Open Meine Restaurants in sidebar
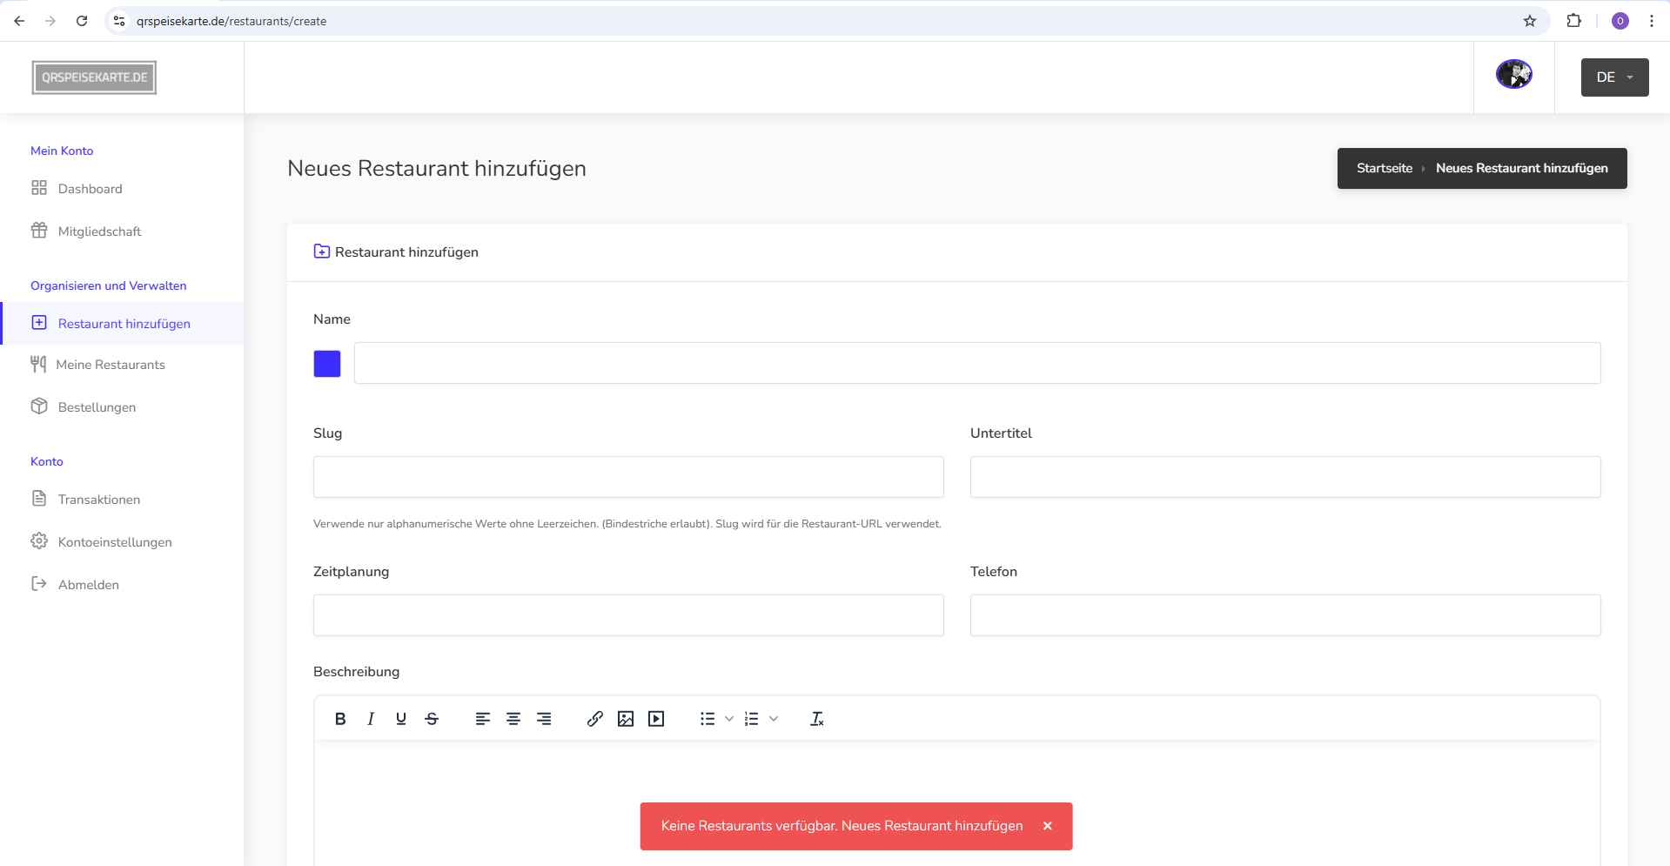Viewport: 1670px width, 866px height. [111, 365]
